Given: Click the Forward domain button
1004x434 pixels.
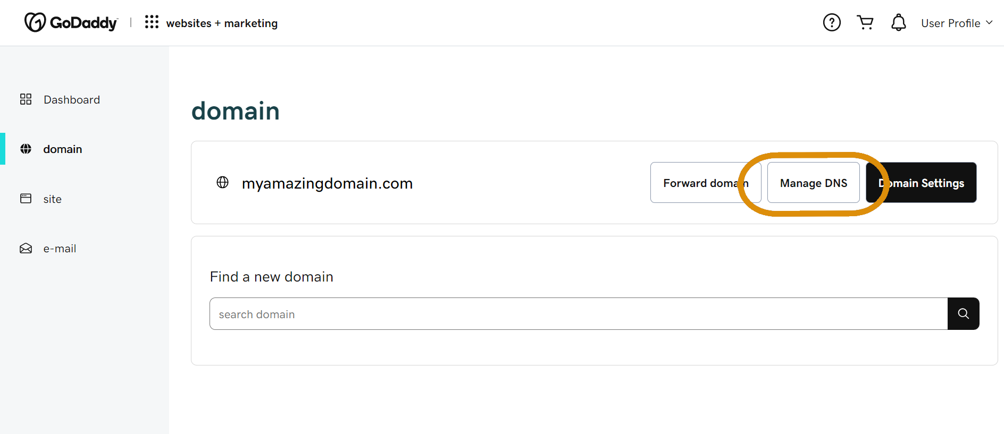Looking at the screenshot, I should (706, 182).
